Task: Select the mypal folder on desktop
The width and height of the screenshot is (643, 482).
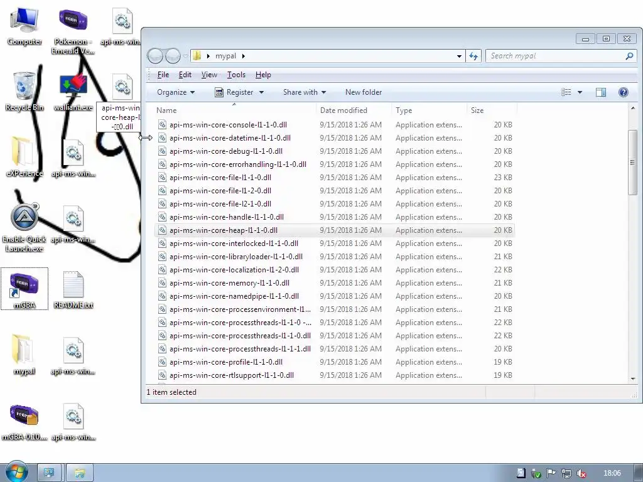Action: point(24,355)
